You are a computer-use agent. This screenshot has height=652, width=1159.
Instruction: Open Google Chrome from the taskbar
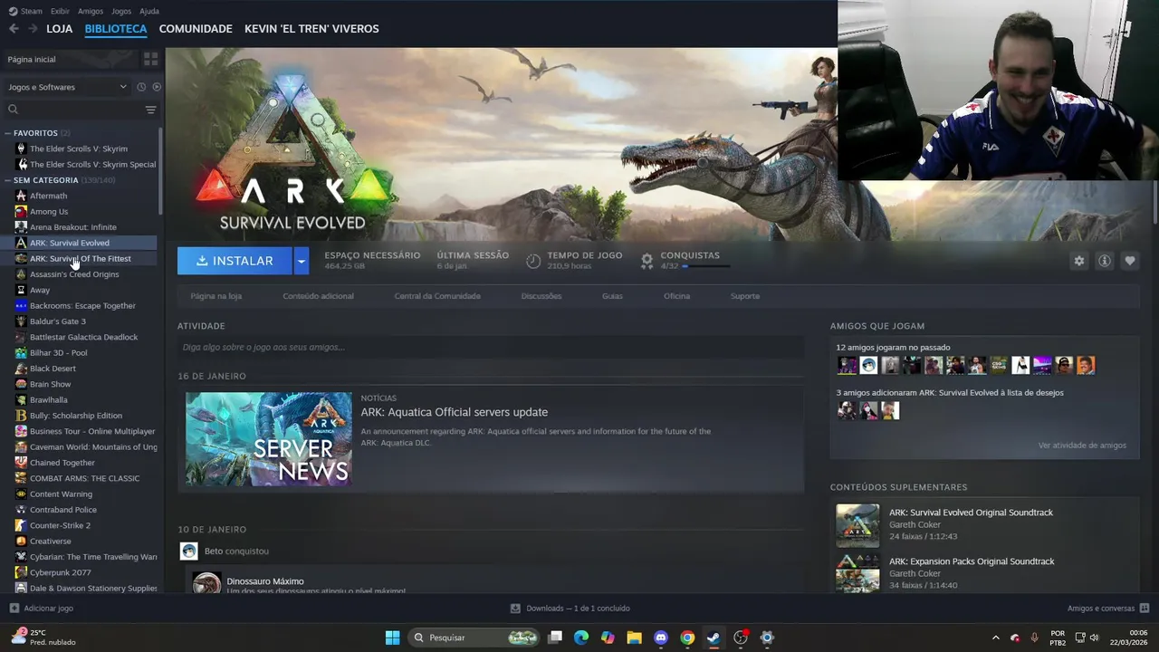(x=687, y=638)
